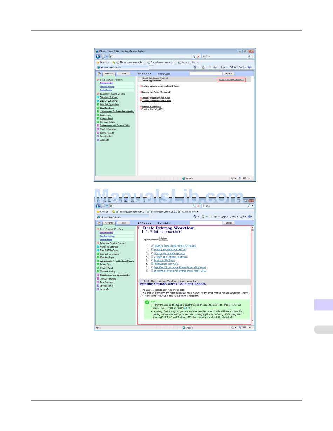The height and width of the screenshot is (431, 333).
Task: Click icon beside Troubleshooting in upper sidebar
Action: pyautogui.click(x=98, y=129)
